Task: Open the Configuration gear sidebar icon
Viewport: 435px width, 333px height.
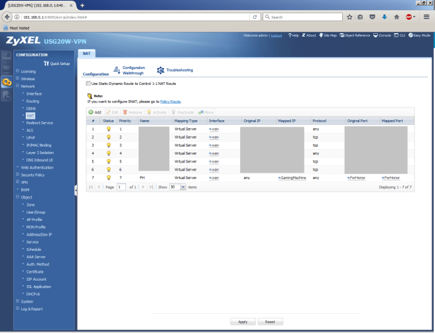Action: coord(7,83)
